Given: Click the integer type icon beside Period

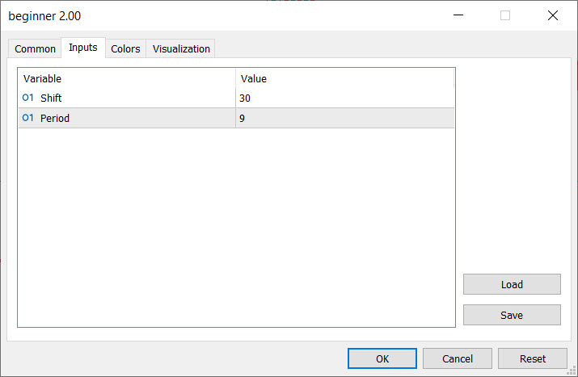Looking at the screenshot, I should tap(28, 118).
